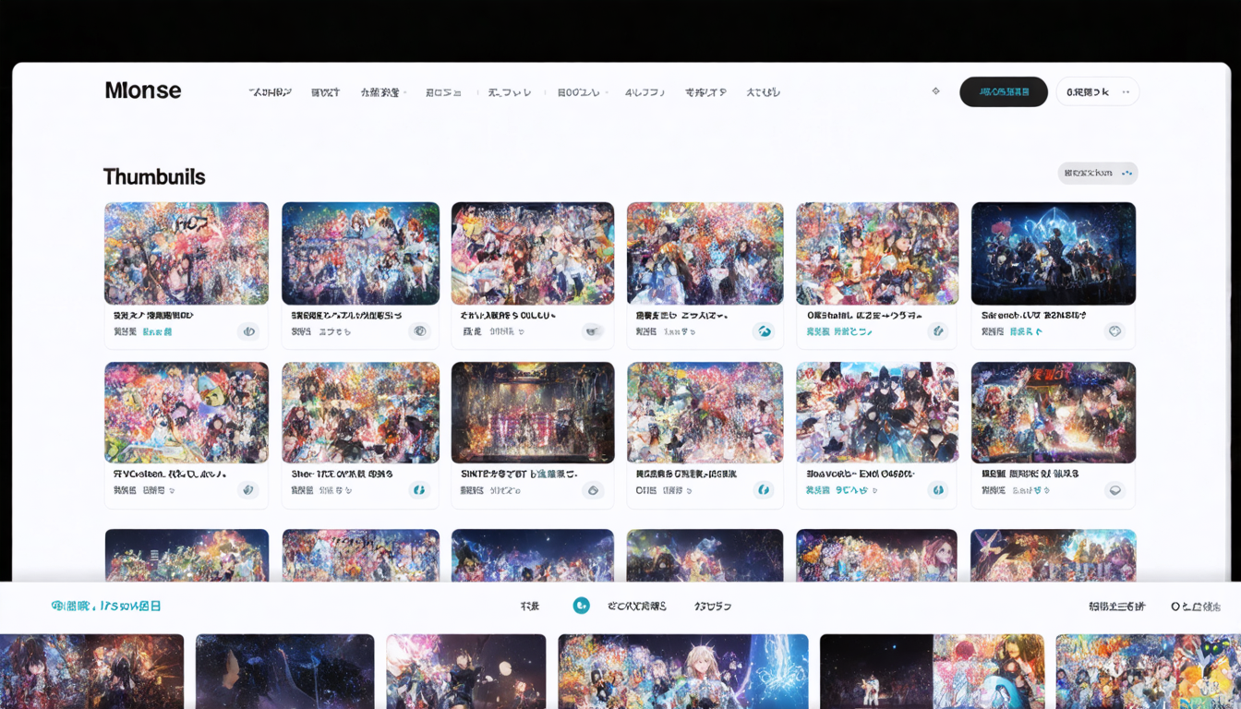This screenshot has width=1241, height=709.
Task: Select the last menu item in the top navigation
Action: (x=763, y=91)
